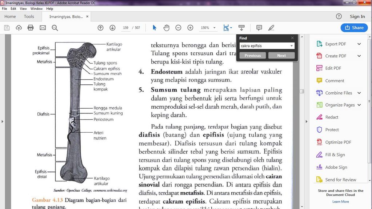Open the 150% zoom level dropdown
Image resolution: width=372 pixels, height=209 pixels.
214,28
